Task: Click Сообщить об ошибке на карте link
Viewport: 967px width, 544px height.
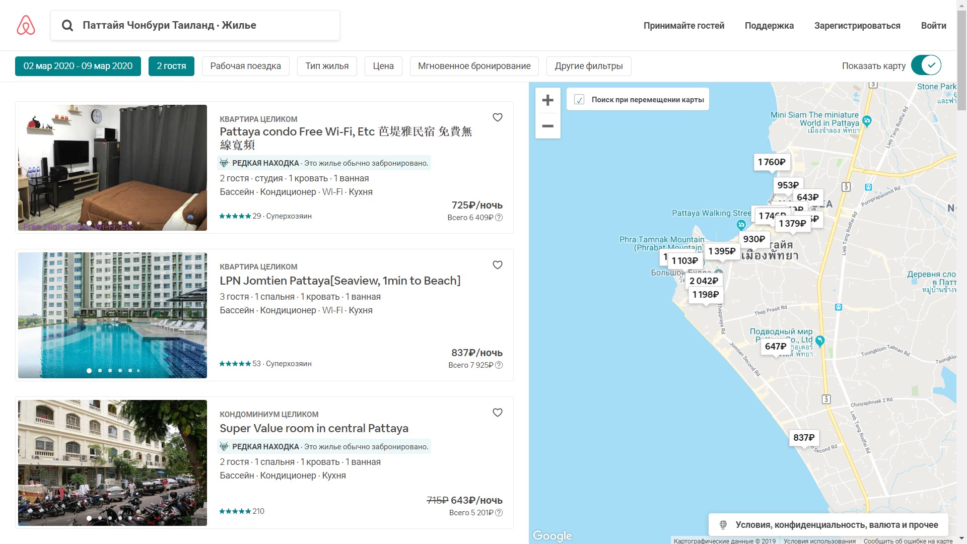Action: (908, 541)
